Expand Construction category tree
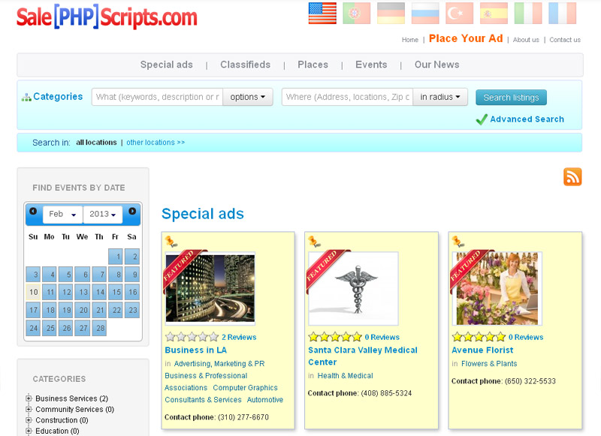The image size is (601, 436). (29, 420)
